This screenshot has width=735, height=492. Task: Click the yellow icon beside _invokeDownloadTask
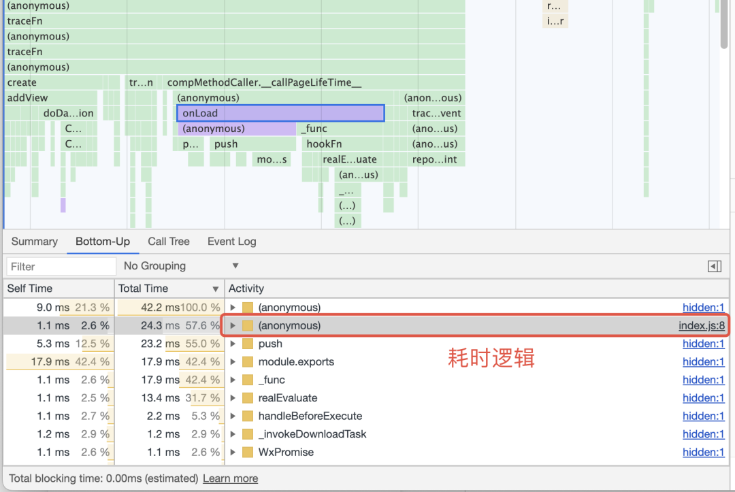click(x=248, y=434)
